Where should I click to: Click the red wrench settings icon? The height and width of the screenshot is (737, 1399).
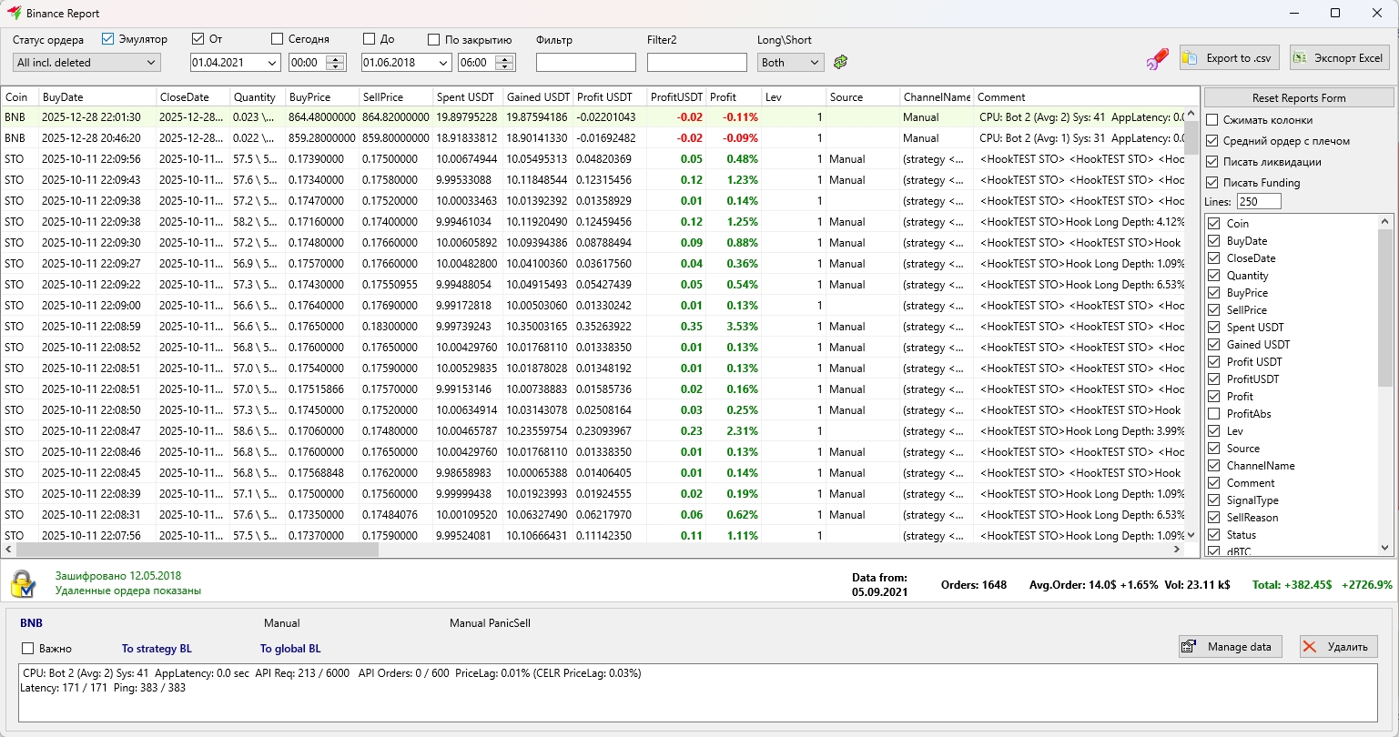tap(1157, 59)
